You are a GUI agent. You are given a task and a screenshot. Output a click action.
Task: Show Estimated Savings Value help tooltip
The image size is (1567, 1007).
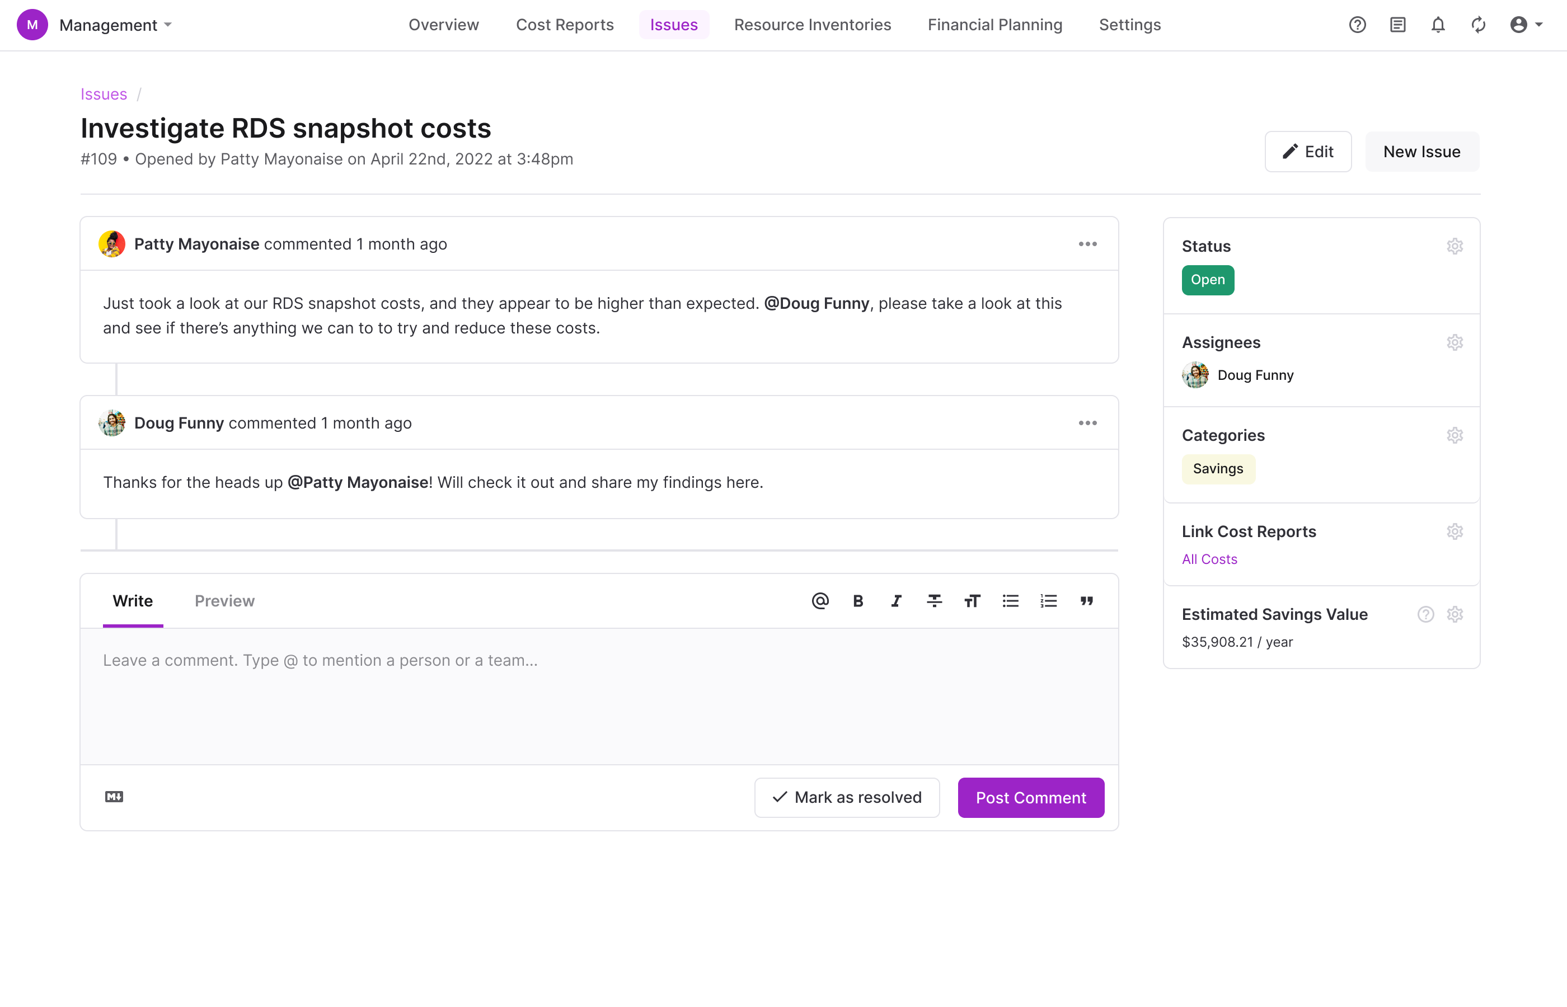pos(1426,615)
